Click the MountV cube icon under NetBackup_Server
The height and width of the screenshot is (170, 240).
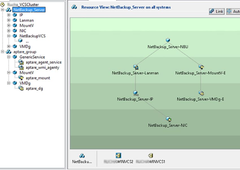point(15,25)
